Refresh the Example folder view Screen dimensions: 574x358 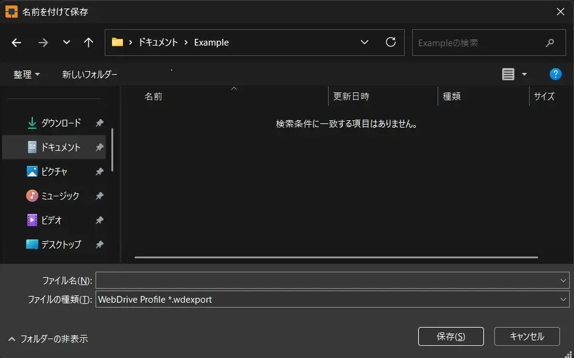391,43
